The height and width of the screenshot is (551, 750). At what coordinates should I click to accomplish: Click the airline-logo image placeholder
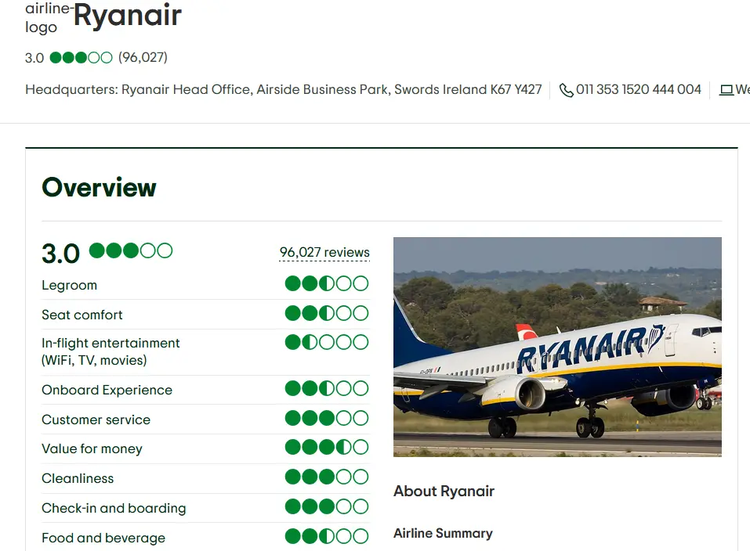click(49, 18)
